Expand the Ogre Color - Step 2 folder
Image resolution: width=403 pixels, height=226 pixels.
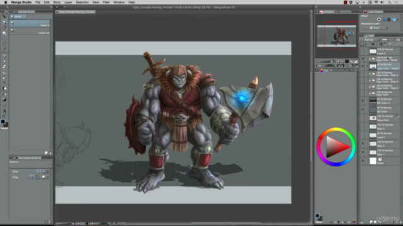[x=370, y=87]
